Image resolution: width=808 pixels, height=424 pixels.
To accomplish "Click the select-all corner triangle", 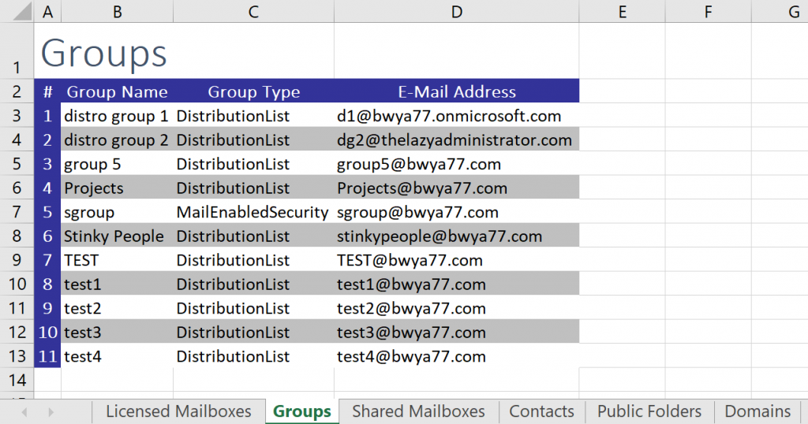I will pos(22,11).
